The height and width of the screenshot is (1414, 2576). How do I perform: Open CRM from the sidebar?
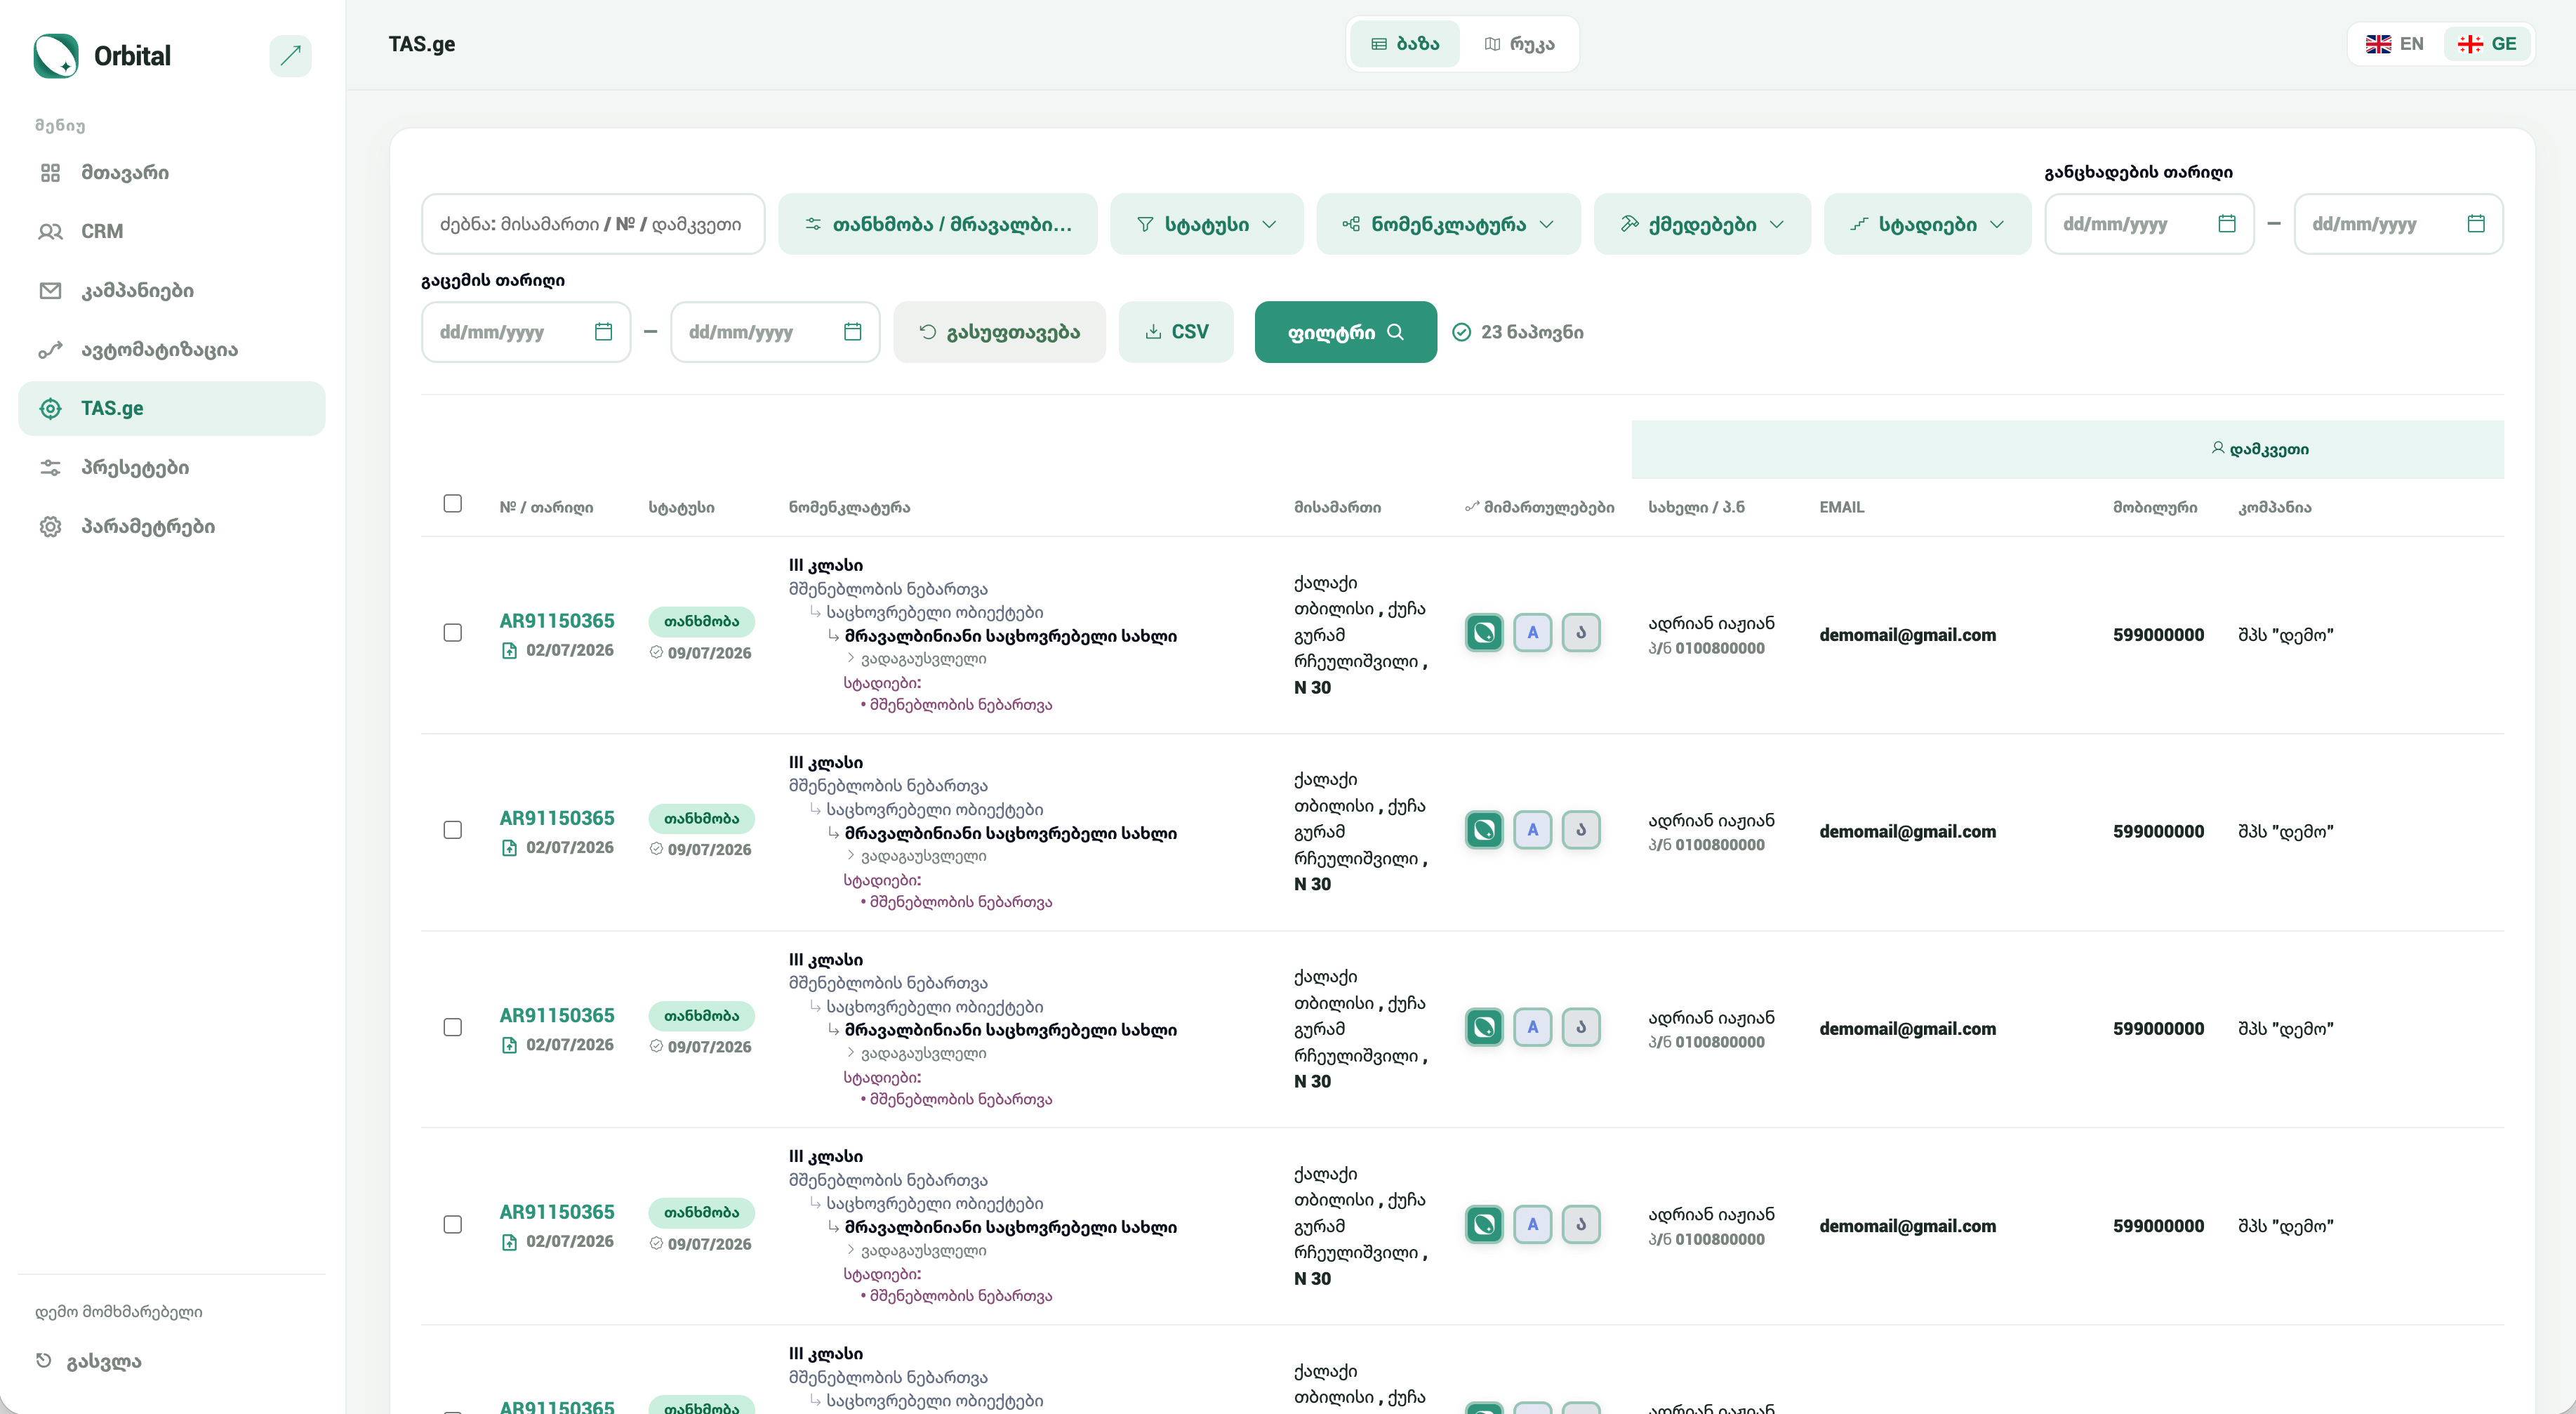(172, 232)
